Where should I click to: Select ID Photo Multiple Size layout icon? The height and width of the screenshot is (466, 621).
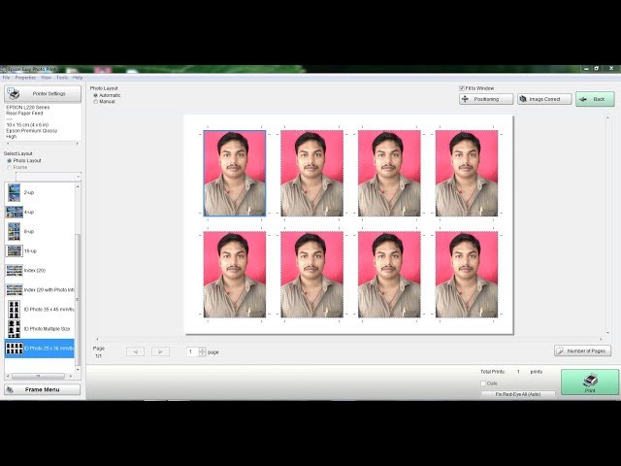point(14,329)
